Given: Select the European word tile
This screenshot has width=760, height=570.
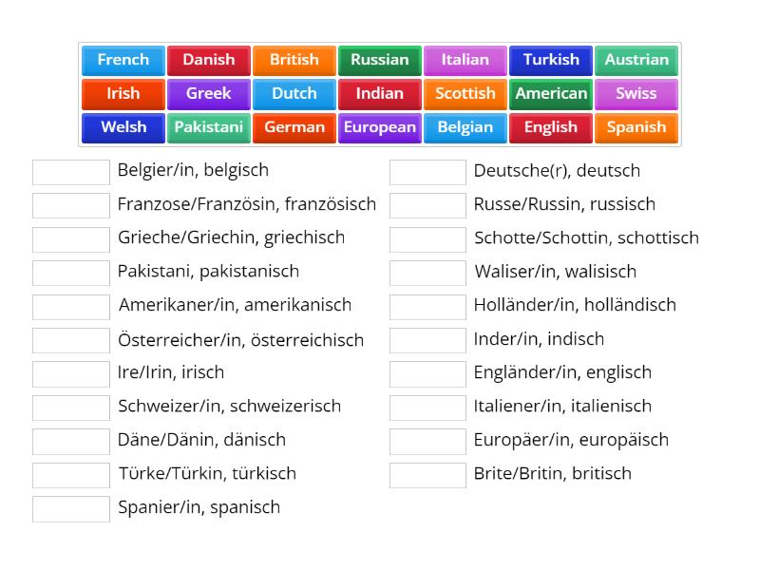Looking at the screenshot, I should click(x=380, y=127).
